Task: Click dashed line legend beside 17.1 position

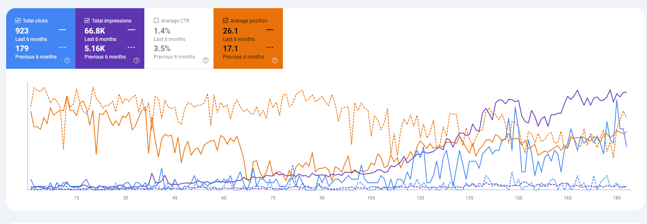Action: 270,48
